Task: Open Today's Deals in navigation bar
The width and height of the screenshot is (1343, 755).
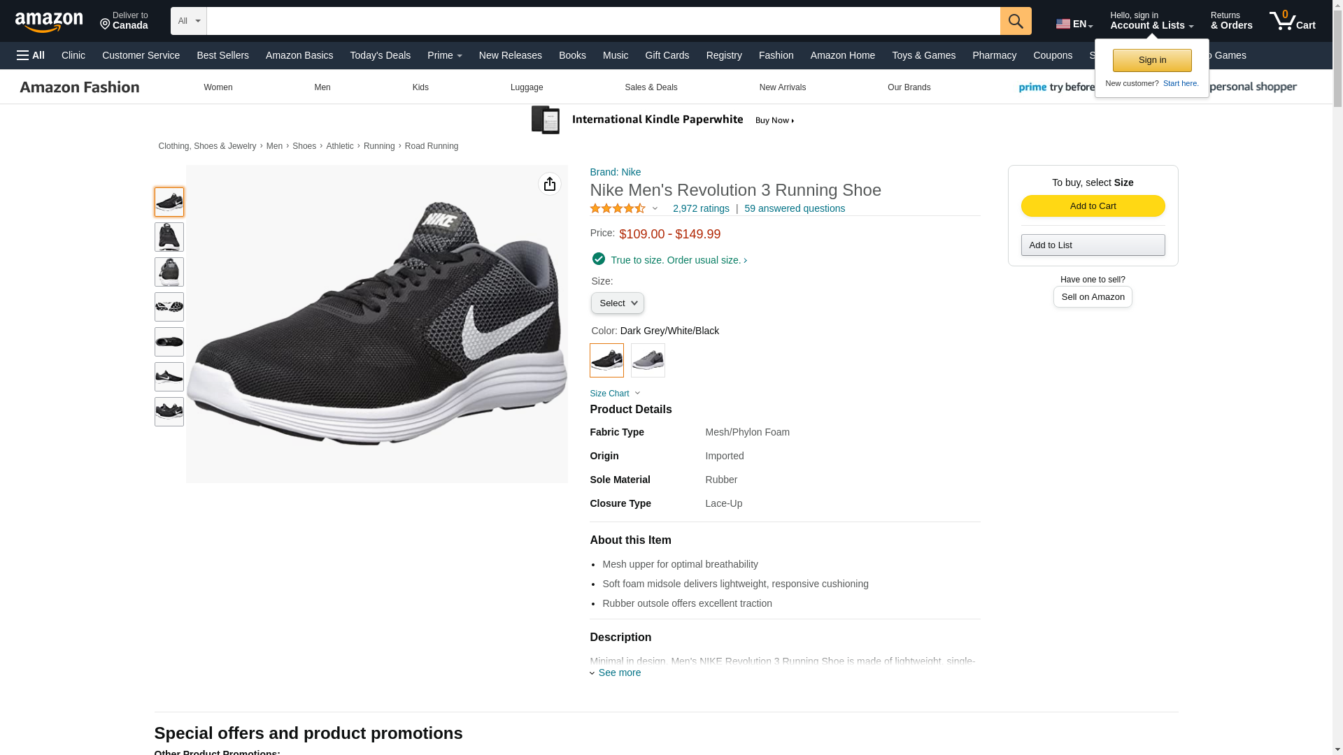Action: [381, 55]
